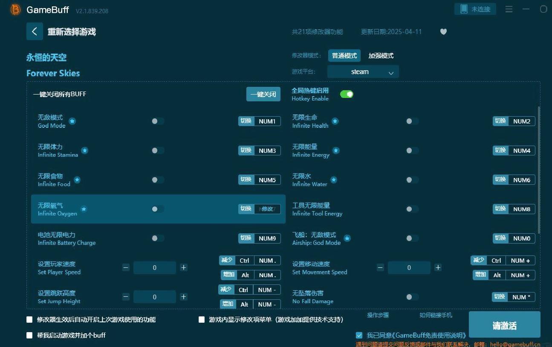Check auto-enable last used functions checkbox

point(29,319)
